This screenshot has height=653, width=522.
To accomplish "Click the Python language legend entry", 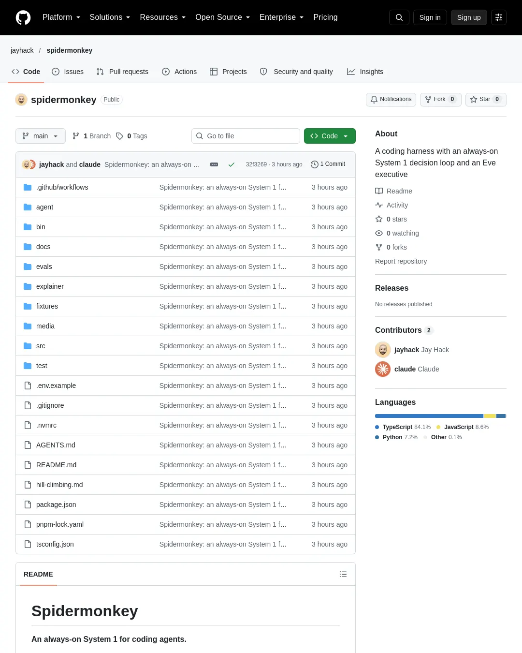I will coord(396,437).
